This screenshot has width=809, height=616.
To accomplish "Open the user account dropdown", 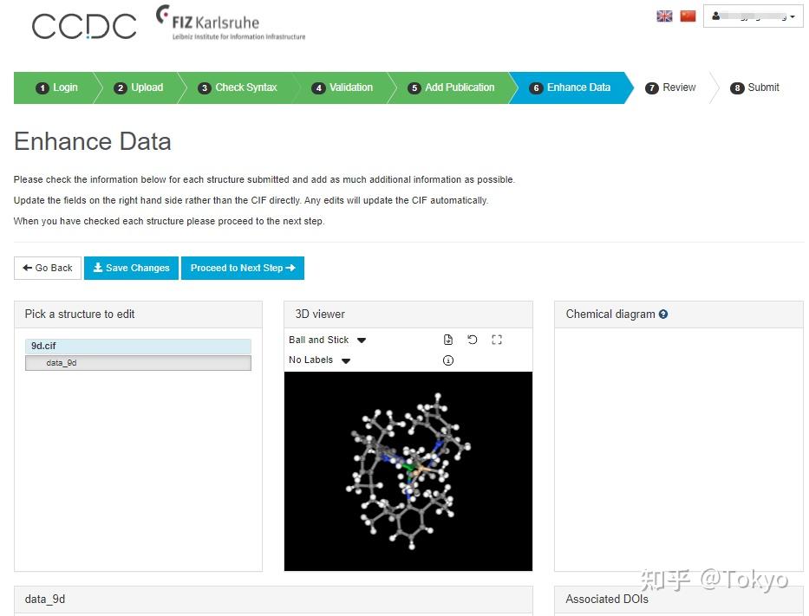I will point(753,16).
